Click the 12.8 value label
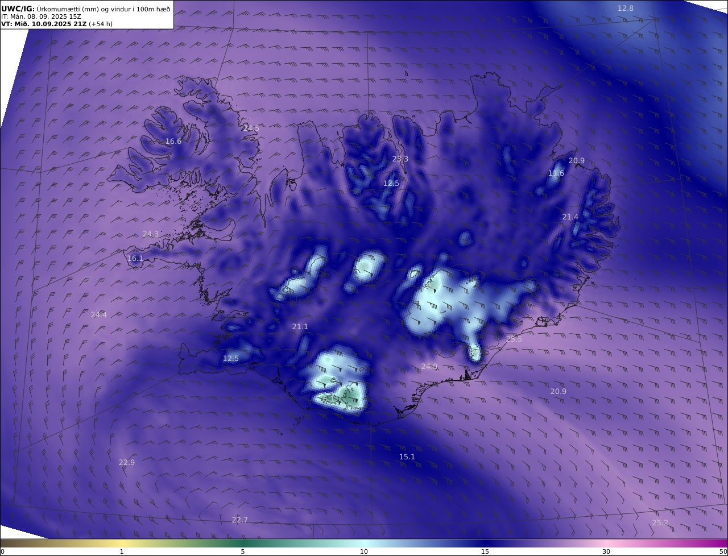This screenshot has width=728, height=556. tap(626, 8)
